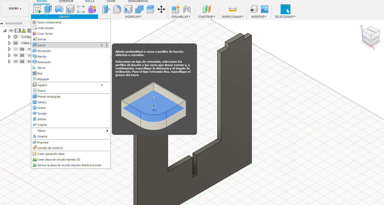Image resolution: width=384 pixels, height=205 pixels.
Task: Click the Joint icon above Ensamblar
Action: [188, 9]
